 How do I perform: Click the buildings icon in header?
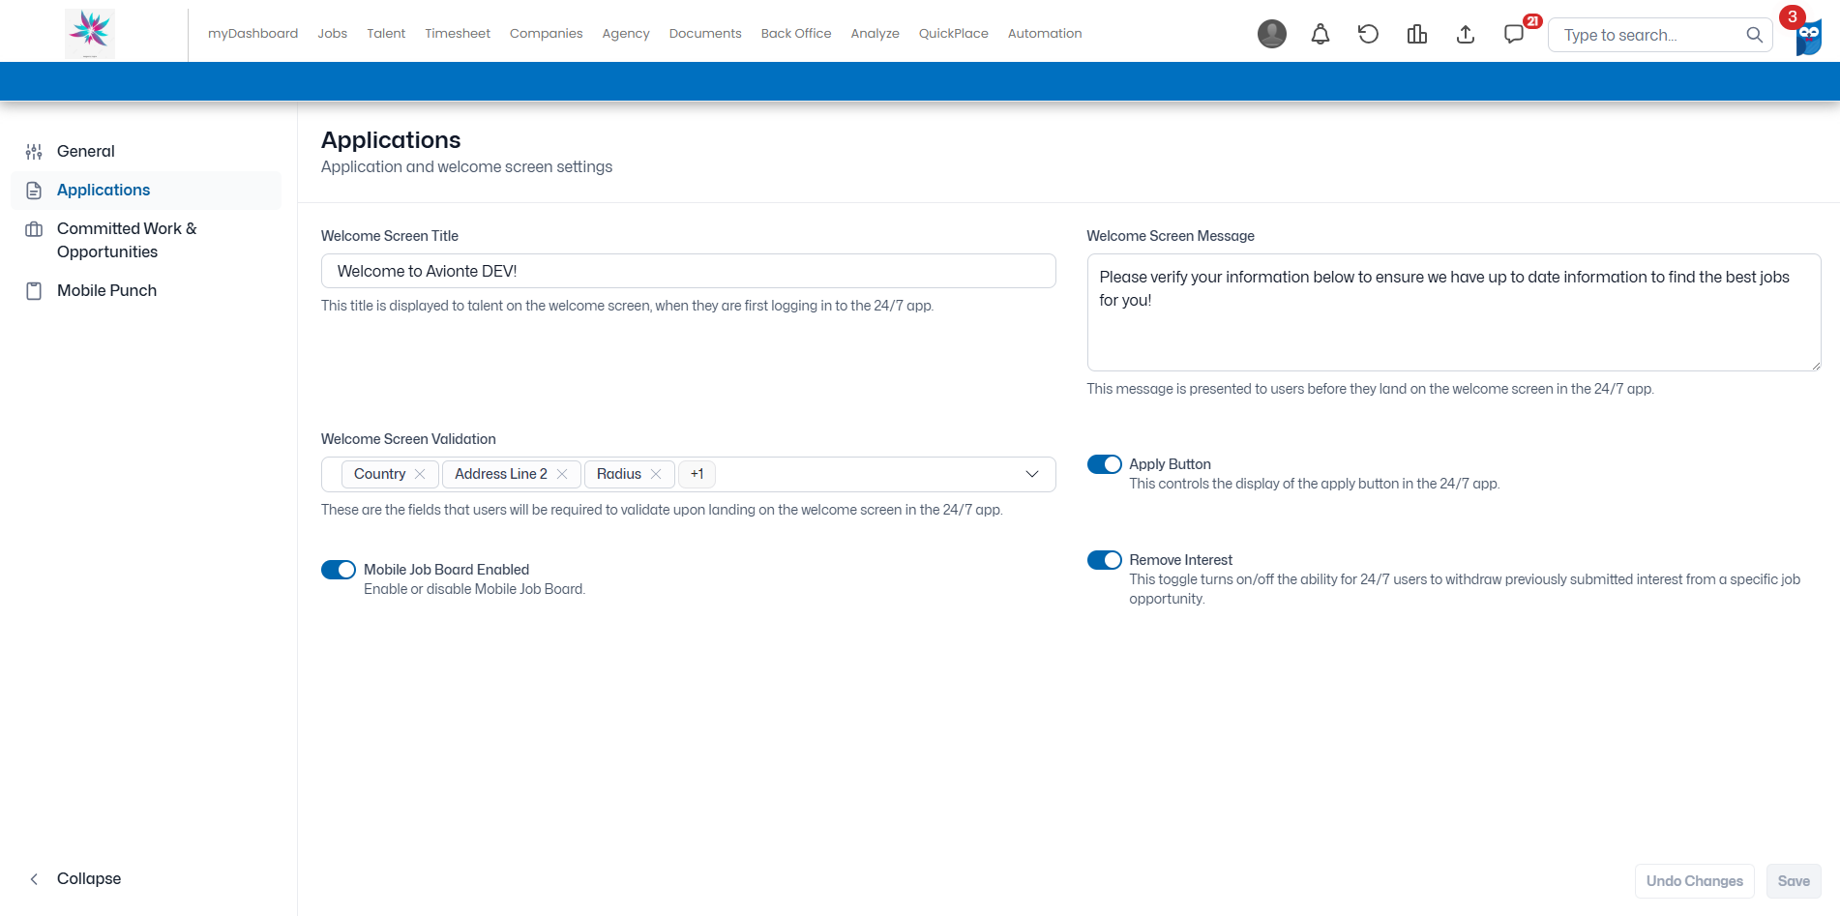pos(1417,35)
